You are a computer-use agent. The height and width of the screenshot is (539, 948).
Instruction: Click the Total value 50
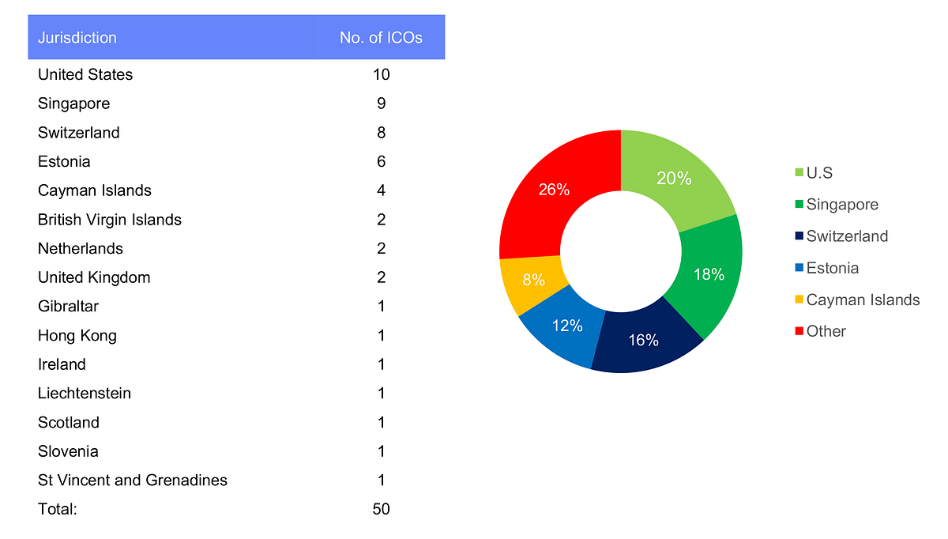tap(381, 510)
